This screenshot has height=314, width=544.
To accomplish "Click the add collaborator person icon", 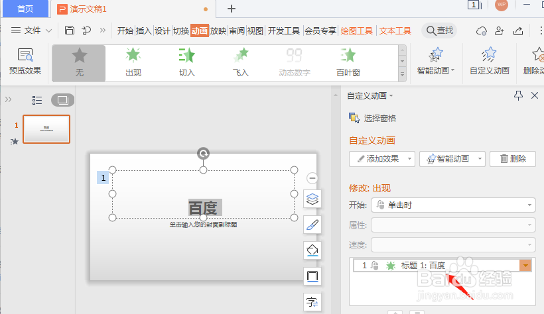I will pyautogui.click(x=500, y=31).
